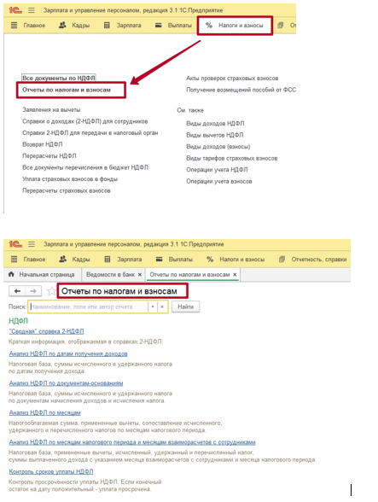Viewport: 378px width, 502px height.
Task: Open the home icon Начальная страница tab
Action: coord(42,275)
